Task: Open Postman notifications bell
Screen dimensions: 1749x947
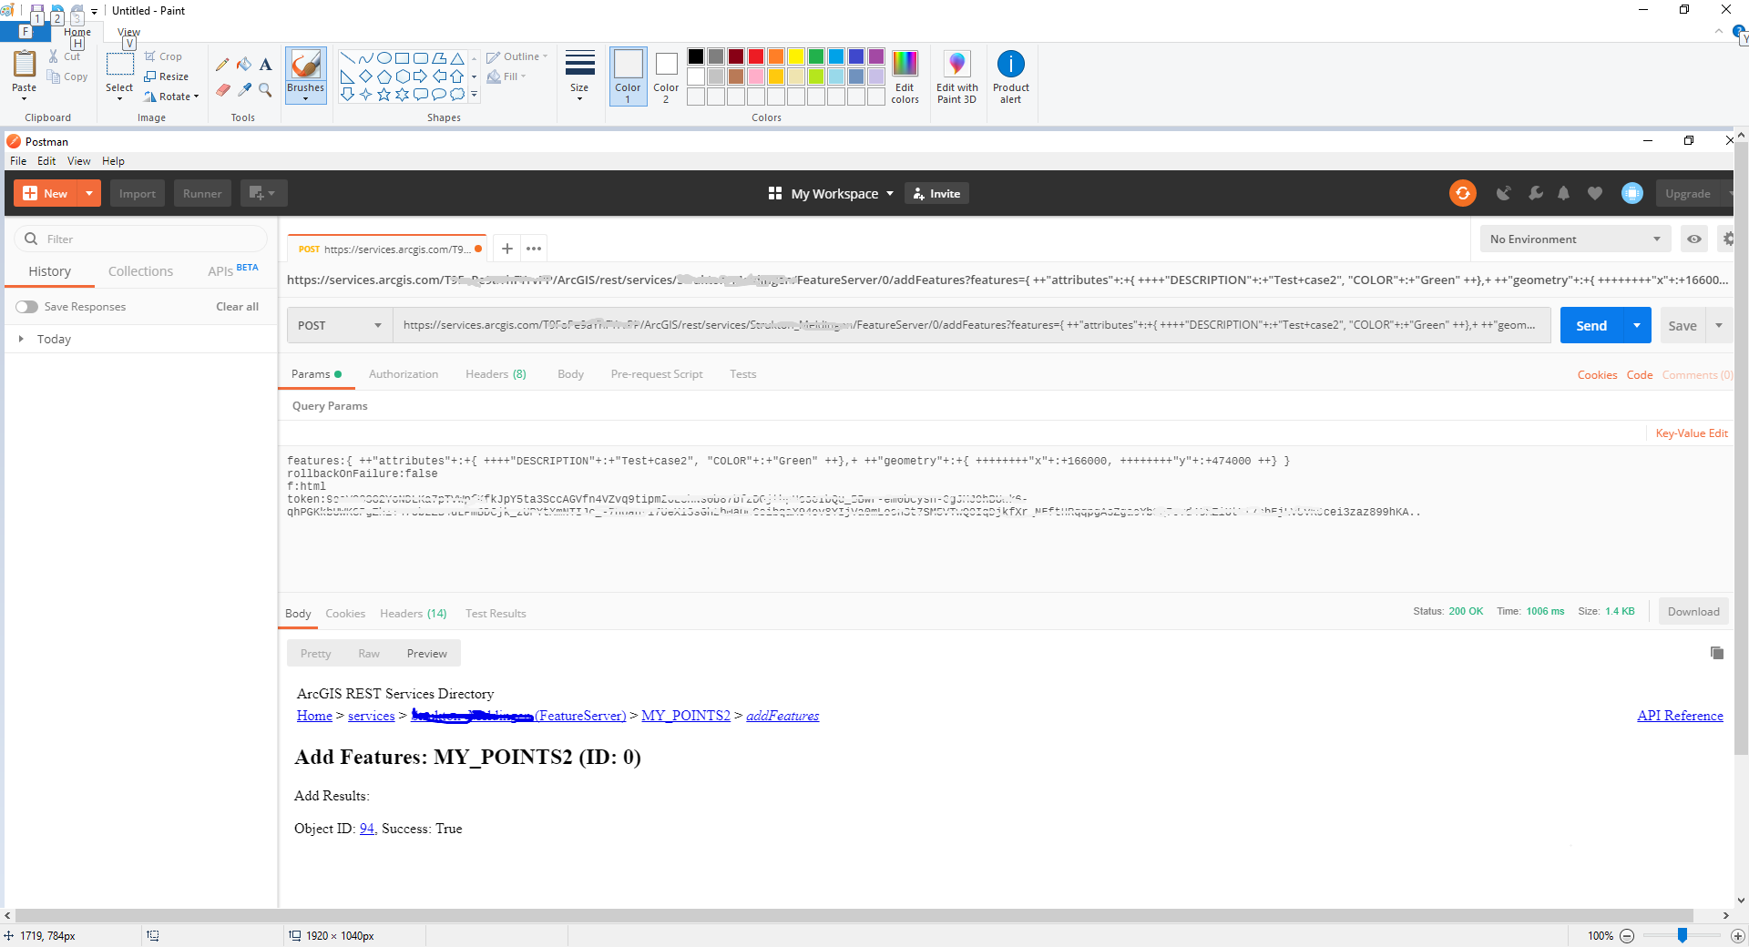Action: pos(1564,193)
